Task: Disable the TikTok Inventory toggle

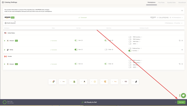Action: tap(130, 51)
